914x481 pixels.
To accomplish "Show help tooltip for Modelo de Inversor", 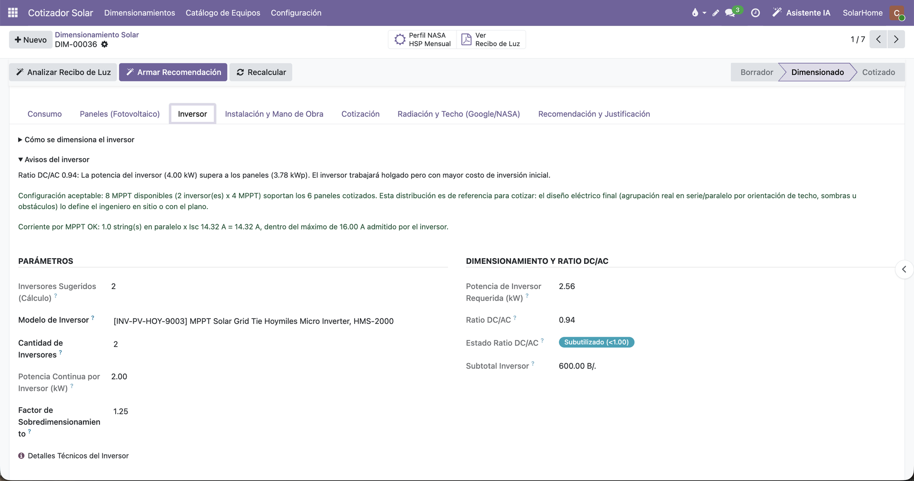I will (x=93, y=318).
